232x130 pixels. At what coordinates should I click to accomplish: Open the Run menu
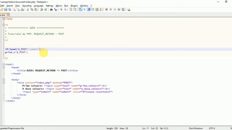[x=66, y=6]
